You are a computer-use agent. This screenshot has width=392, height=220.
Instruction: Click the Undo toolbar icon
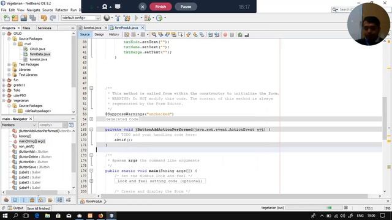(44, 18)
